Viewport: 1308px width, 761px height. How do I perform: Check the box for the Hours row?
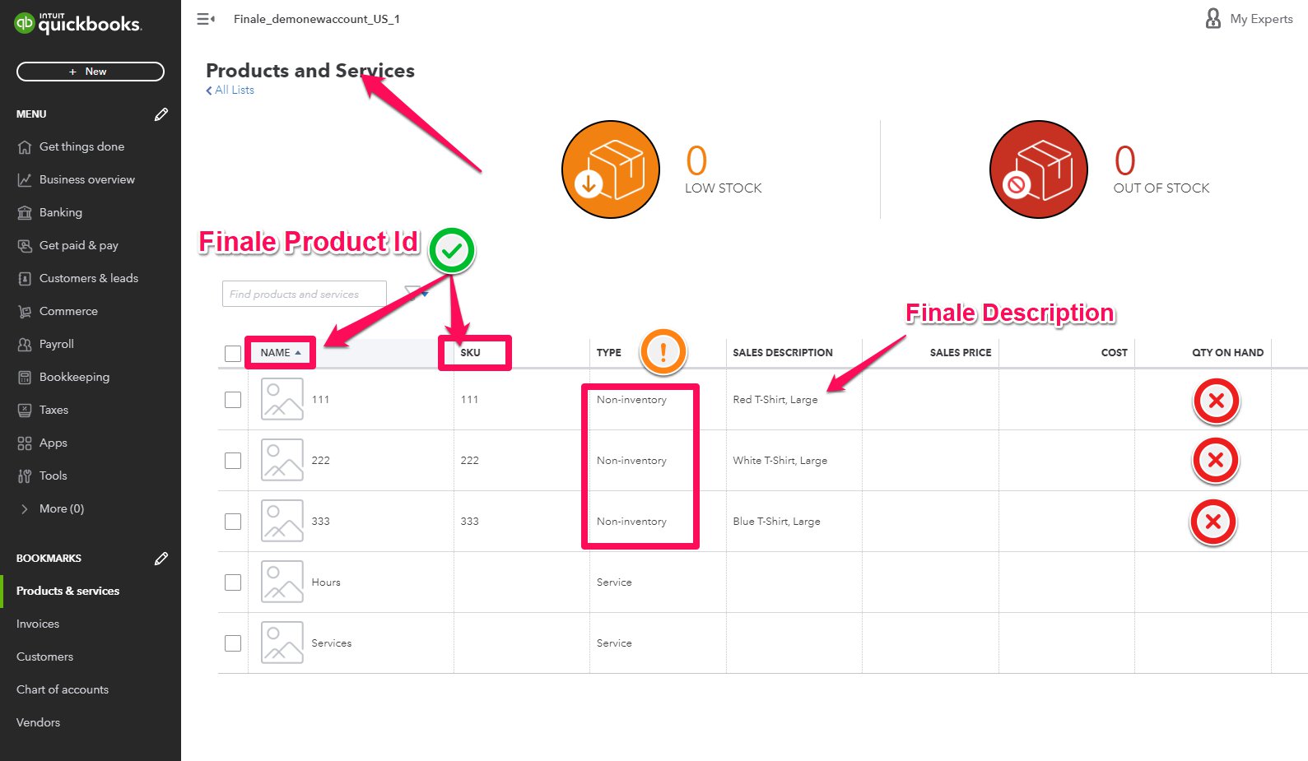pos(233,582)
